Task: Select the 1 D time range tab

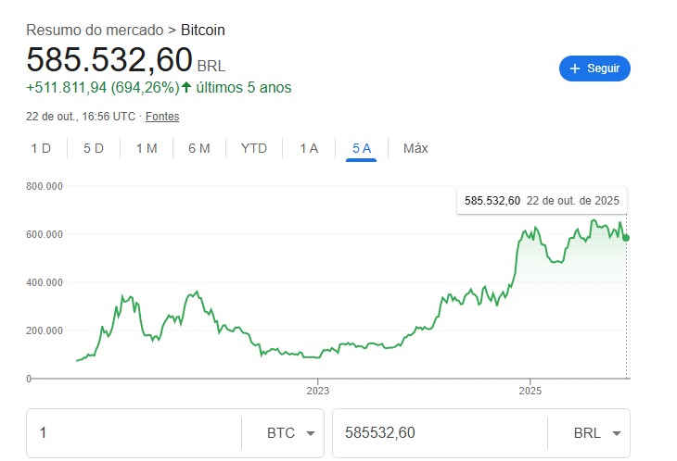Action: (x=41, y=148)
